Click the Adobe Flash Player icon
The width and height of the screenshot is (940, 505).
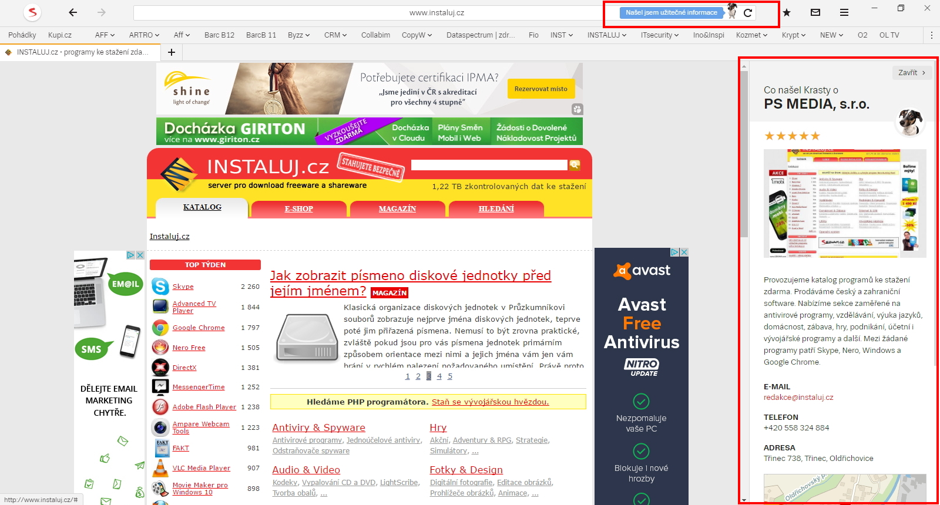[x=160, y=406]
